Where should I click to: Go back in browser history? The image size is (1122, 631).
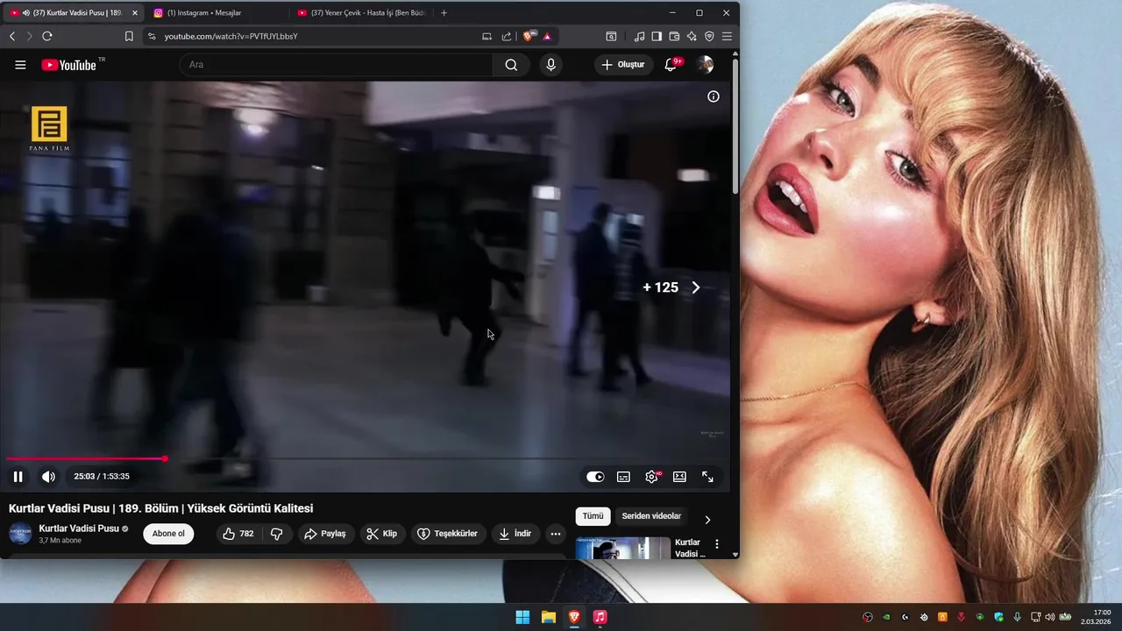[x=12, y=36]
